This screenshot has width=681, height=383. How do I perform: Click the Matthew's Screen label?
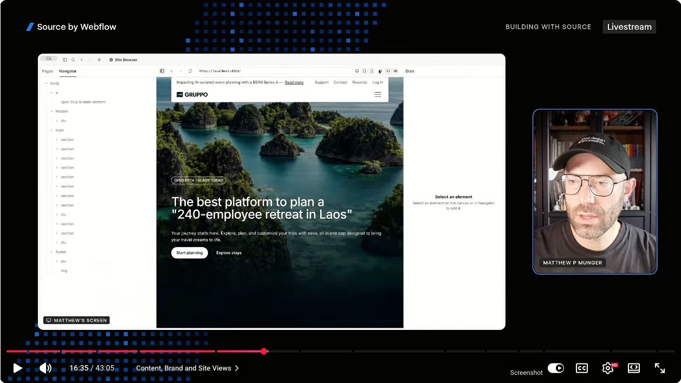76,320
